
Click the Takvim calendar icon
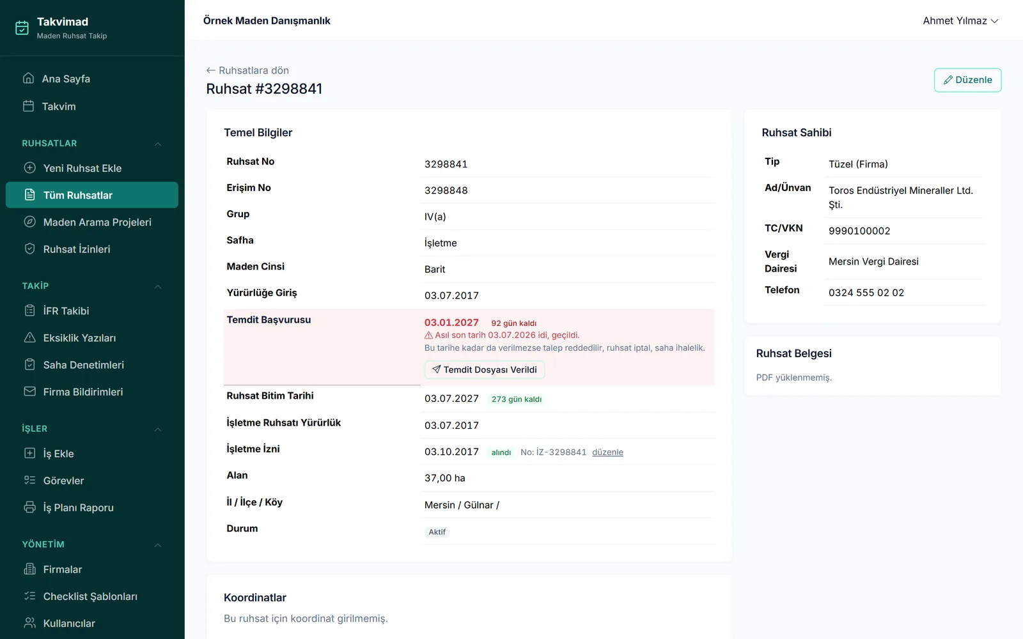click(x=28, y=106)
